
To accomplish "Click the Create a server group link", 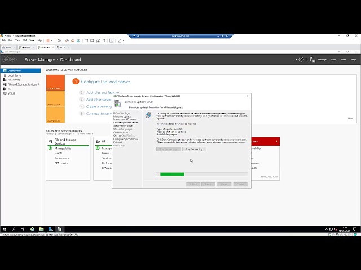I will click(99, 106).
